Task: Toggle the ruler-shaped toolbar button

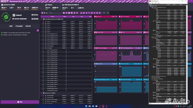Action: coord(74,13)
